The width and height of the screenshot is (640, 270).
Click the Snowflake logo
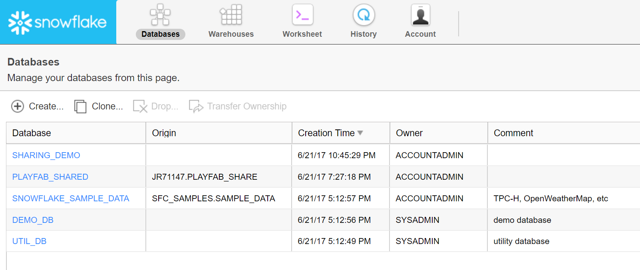click(x=58, y=22)
